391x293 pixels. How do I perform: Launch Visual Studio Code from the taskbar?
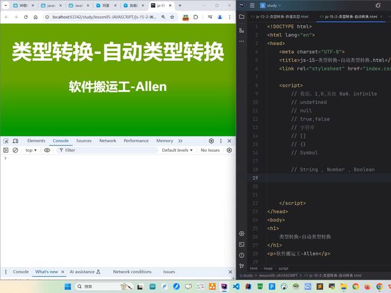point(236,287)
